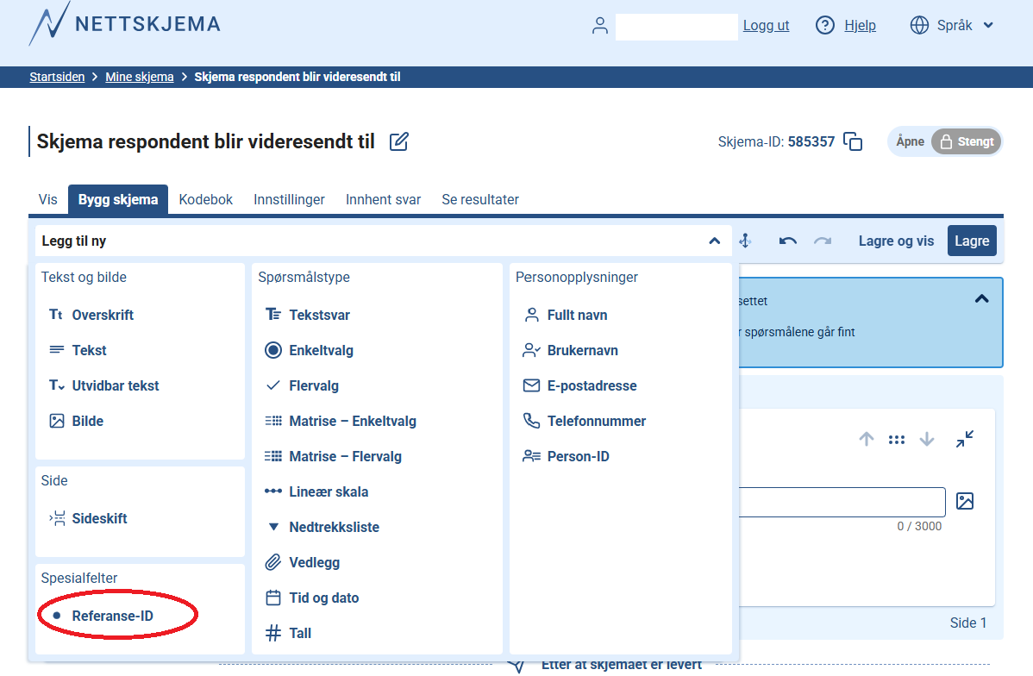This screenshot has width=1033, height=676.
Task: Undo the last change
Action: coord(788,241)
